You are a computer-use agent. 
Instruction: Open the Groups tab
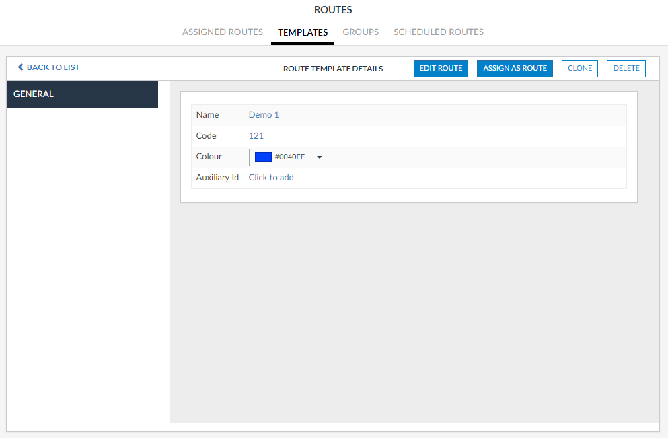tap(361, 32)
